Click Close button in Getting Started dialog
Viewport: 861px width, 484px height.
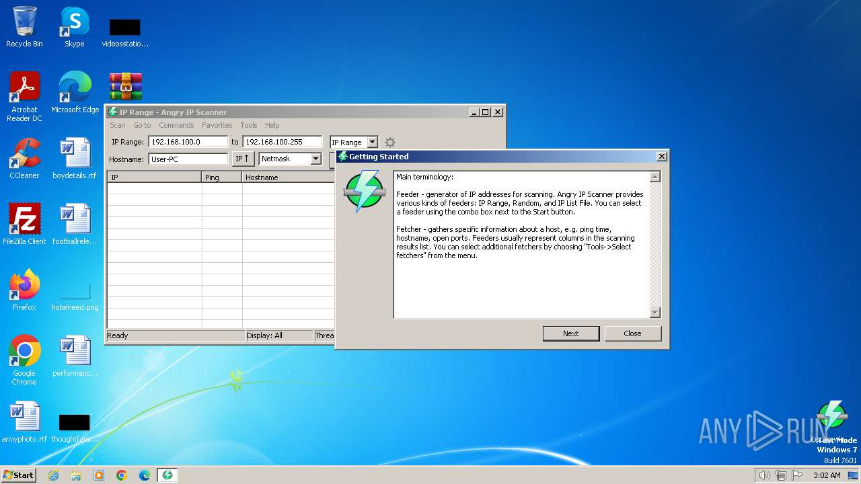pyautogui.click(x=633, y=333)
